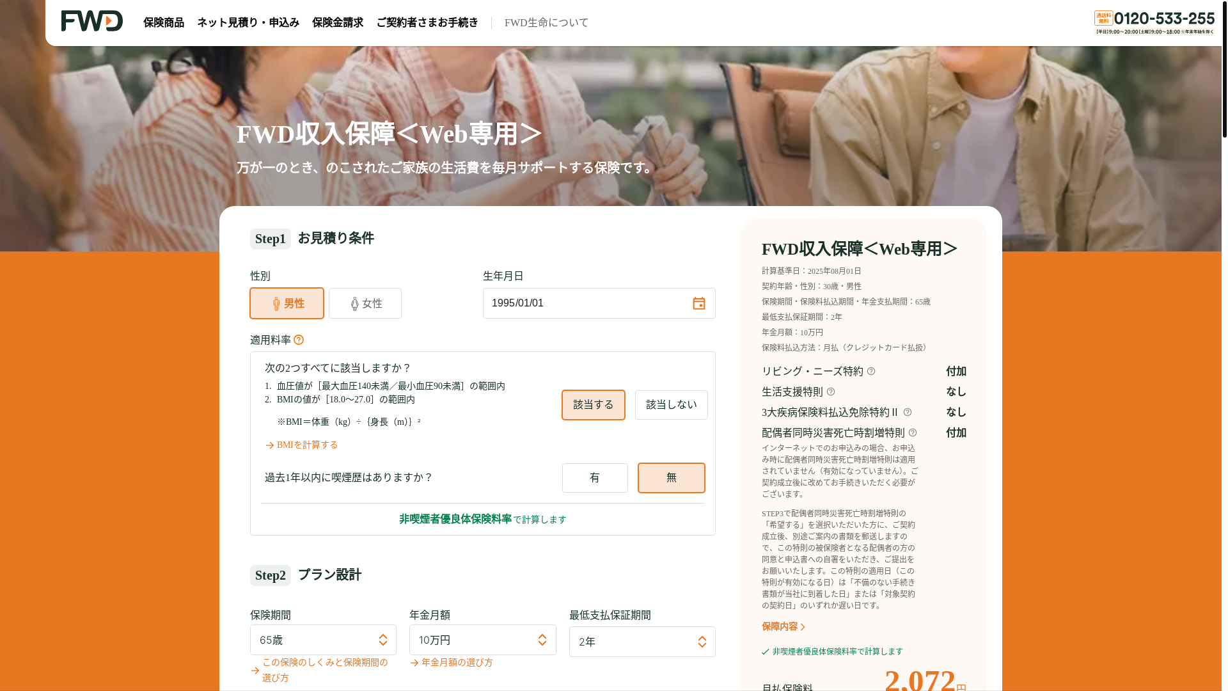Viewport: 1228px width, 691px height.
Task: Open 保障内容 link in summary panel
Action: point(780,626)
